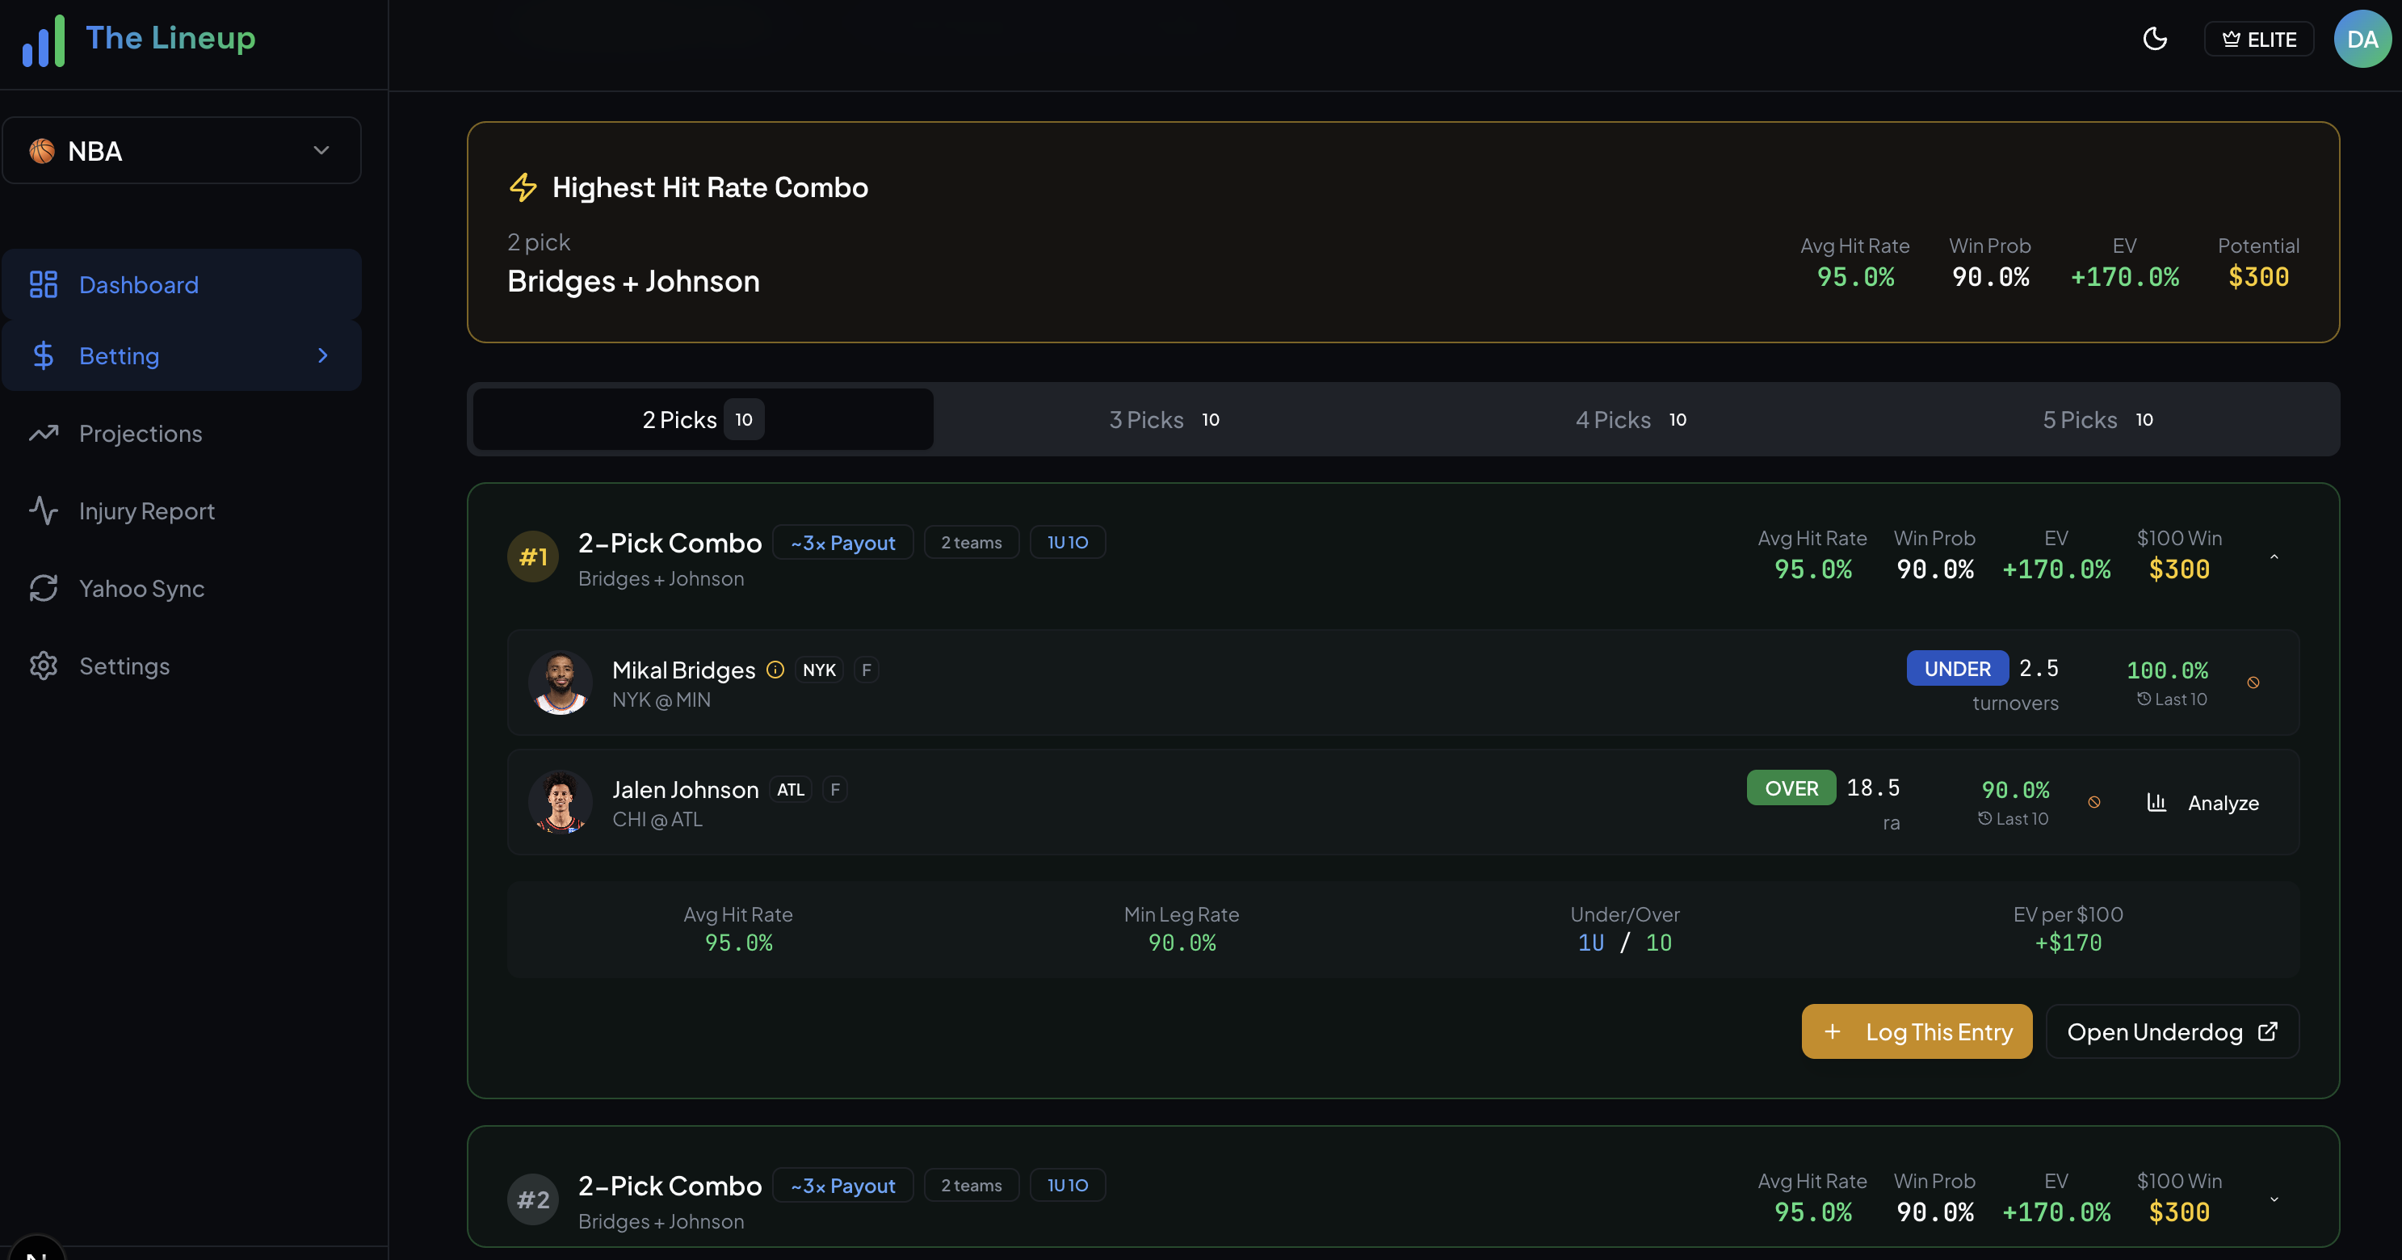This screenshot has height=1260, width=2402.
Task: Open Dashboard via the grid icon
Action: [43, 284]
